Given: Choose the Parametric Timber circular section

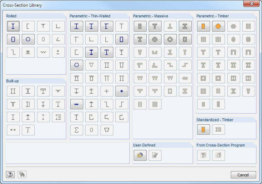Looking at the screenshot, I should 218,26.
